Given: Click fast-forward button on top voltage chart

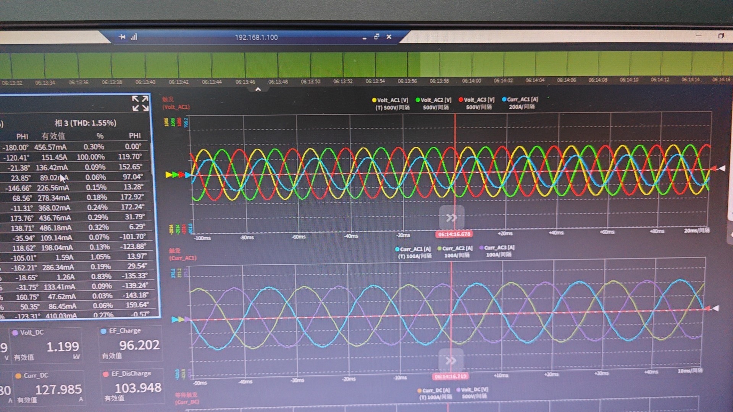Looking at the screenshot, I should tap(451, 217).
